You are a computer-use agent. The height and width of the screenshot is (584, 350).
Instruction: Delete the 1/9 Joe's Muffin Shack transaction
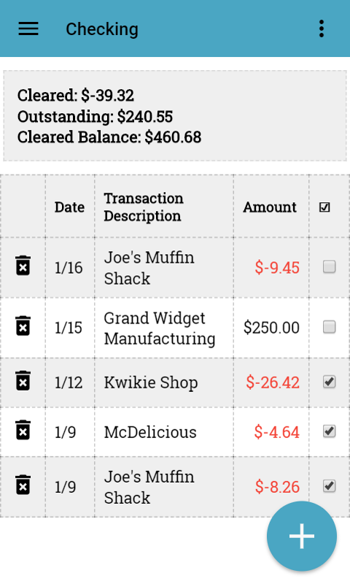tap(23, 485)
